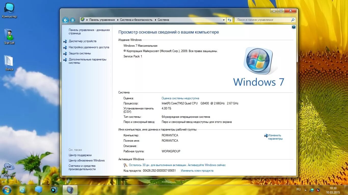
Task: Open the Корзина recycle bin icon
Action: click(x=9, y=169)
